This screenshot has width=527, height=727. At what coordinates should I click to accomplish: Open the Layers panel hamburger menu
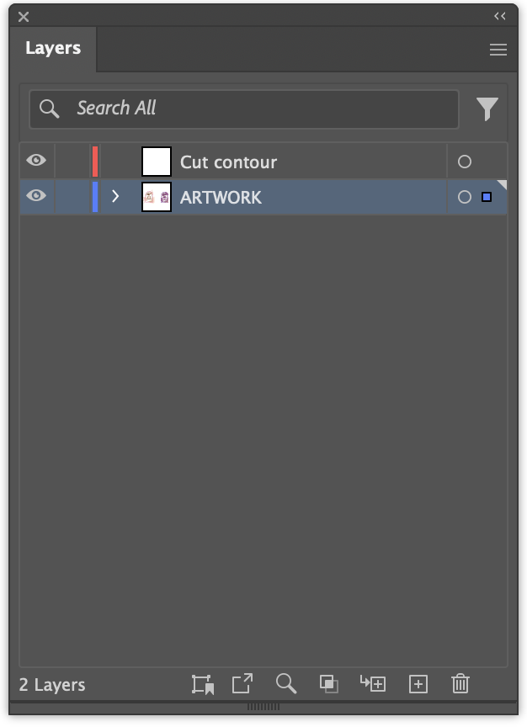pos(498,50)
